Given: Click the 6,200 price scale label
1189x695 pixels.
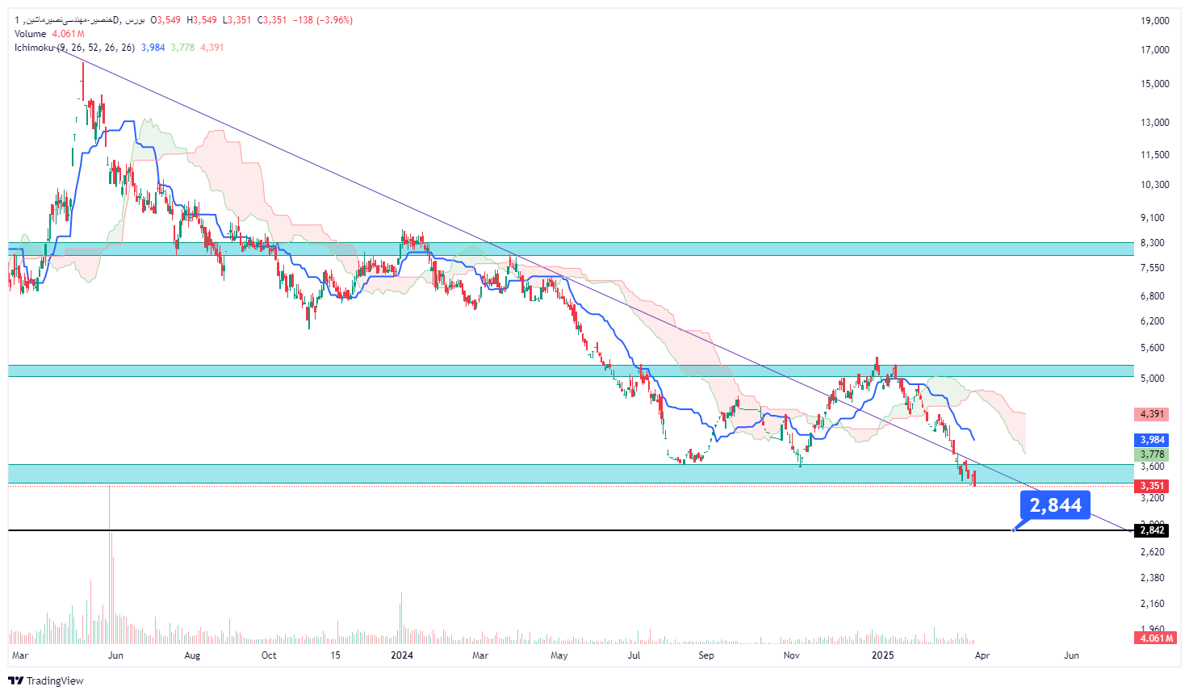Looking at the screenshot, I should pos(1153,321).
